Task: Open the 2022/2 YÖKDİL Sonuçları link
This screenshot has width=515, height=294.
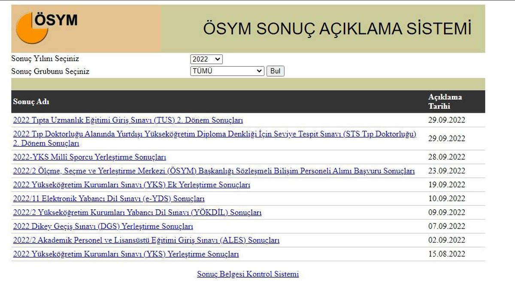Action: 137,212
